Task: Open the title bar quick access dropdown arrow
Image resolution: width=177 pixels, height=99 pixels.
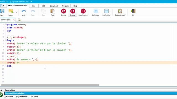Action: tap(31, 2)
